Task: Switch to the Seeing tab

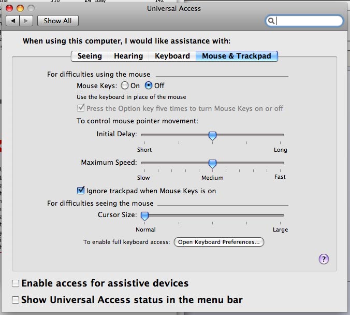Action: coord(90,56)
